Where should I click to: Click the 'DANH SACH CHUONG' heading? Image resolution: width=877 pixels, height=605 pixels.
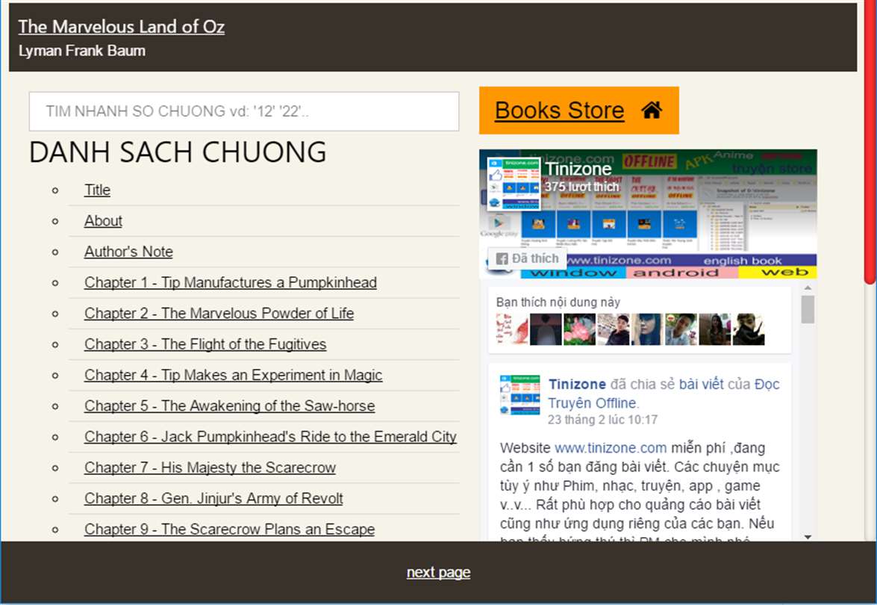[178, 152]
